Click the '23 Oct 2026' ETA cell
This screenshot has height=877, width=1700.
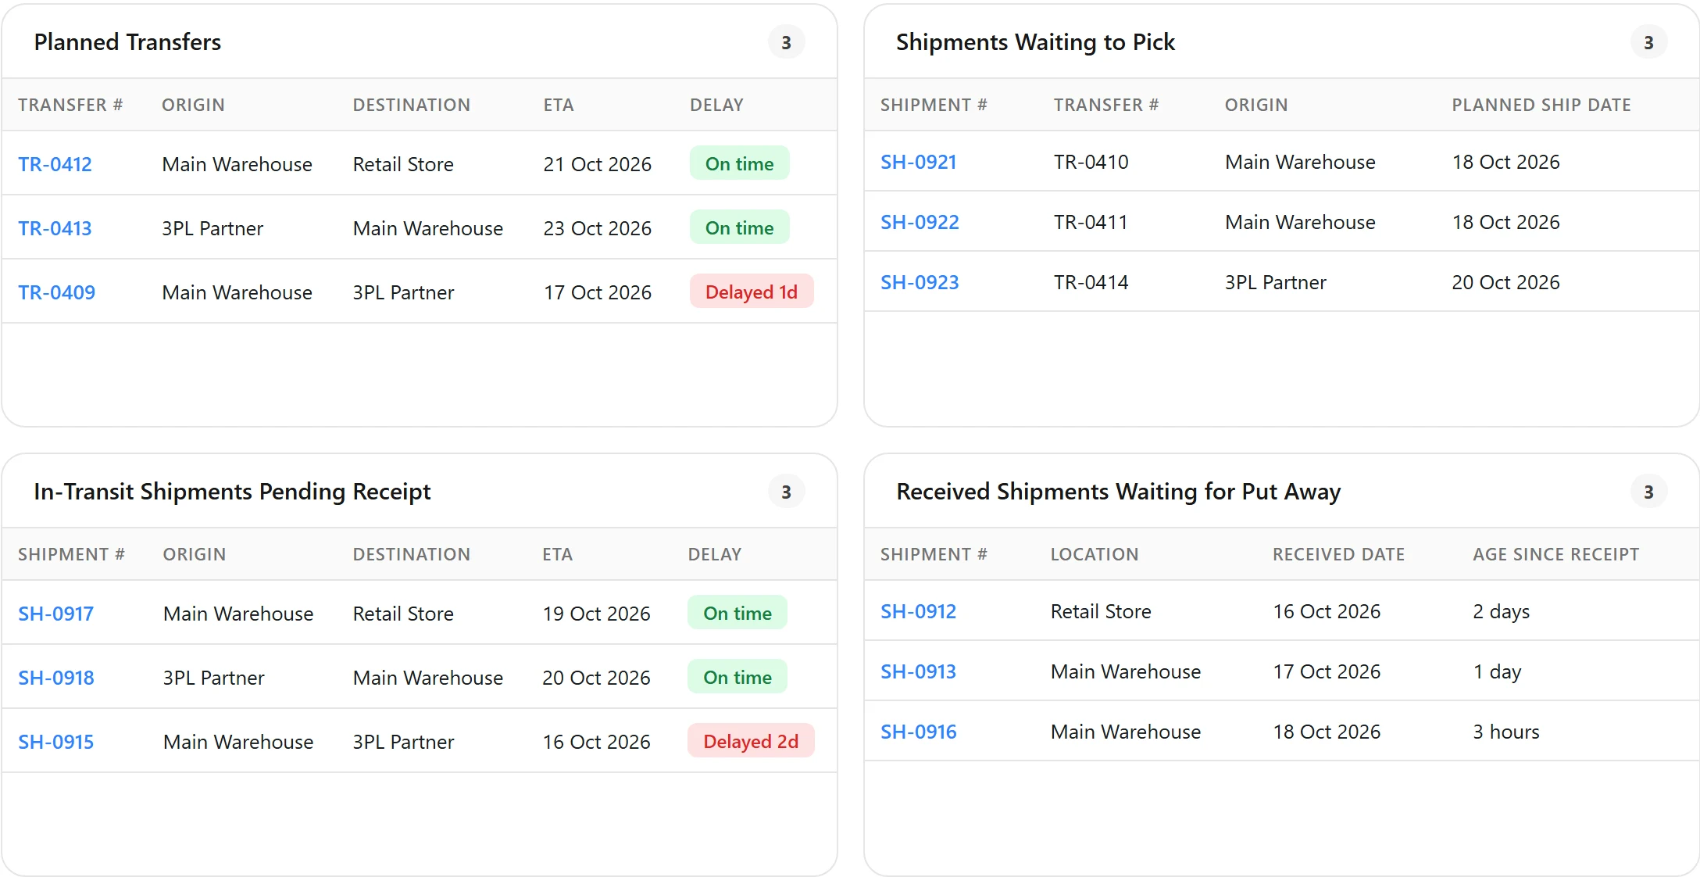(598, 228)
